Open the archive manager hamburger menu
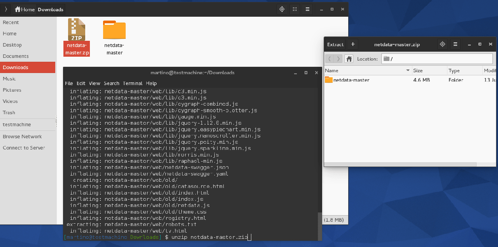 pos(455,44)
